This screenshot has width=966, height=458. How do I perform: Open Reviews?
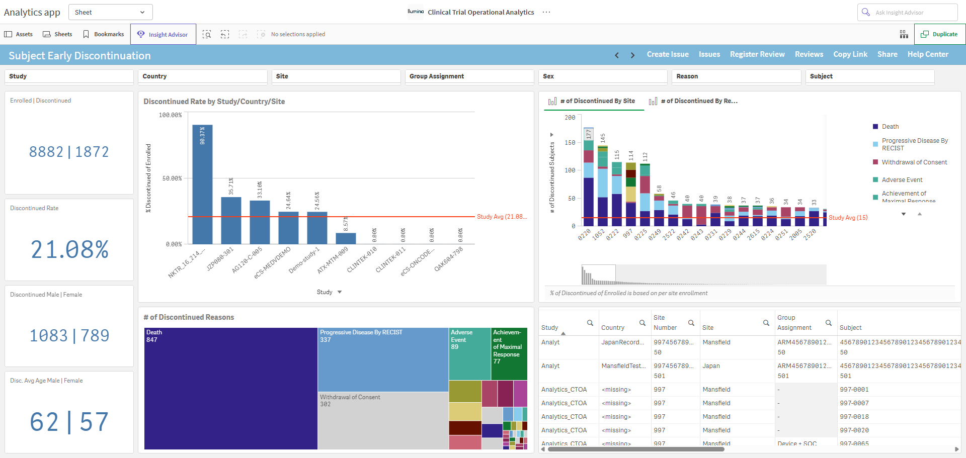[809, 54]
